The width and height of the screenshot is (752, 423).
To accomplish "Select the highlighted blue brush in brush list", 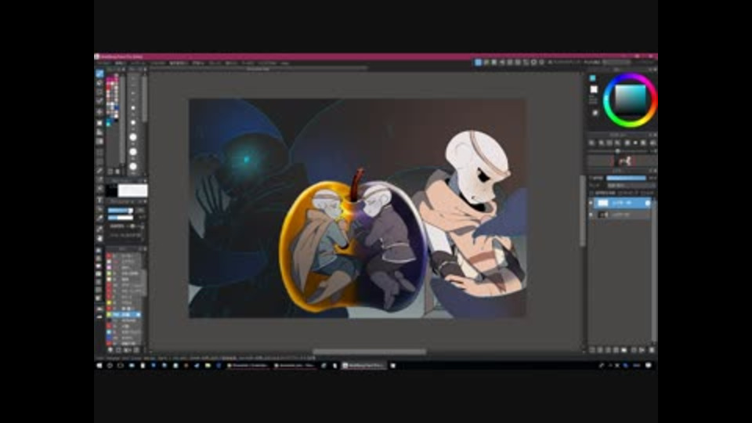I will pyautogui.click(x=125, y=315).
